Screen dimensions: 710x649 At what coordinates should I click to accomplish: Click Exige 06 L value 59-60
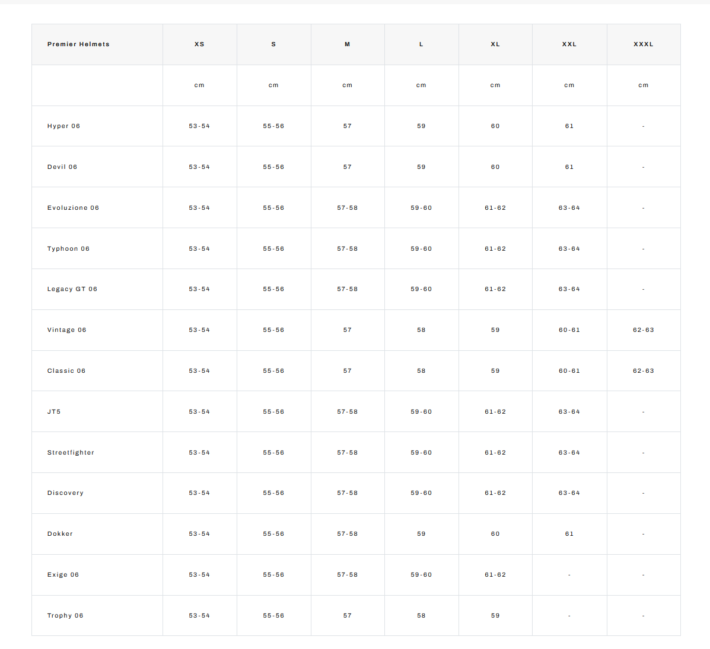[x=421, y=575]
